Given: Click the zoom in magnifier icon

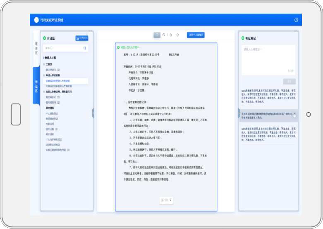Looking at the screenshot, I should click(157, 35).
